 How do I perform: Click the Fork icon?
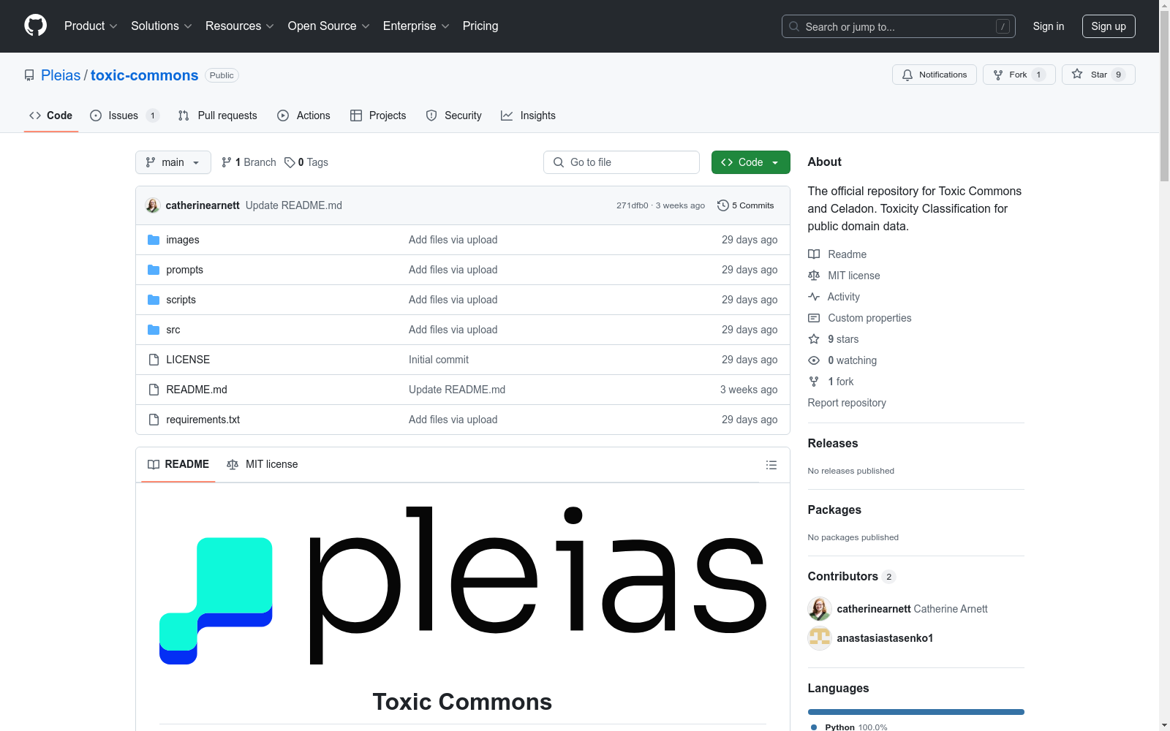(998, 75)
